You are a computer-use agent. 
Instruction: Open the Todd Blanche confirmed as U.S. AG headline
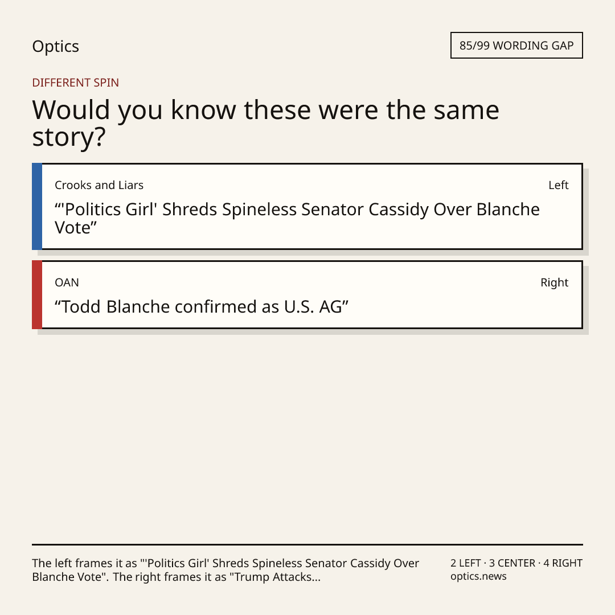point(201,307)
